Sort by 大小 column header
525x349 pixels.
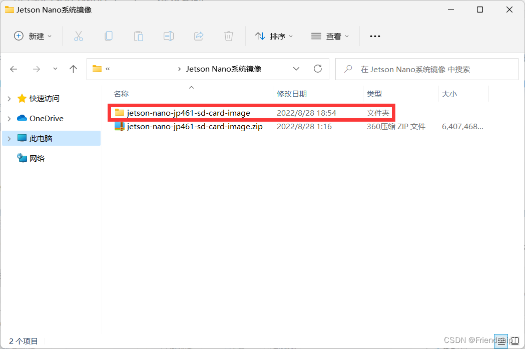pos(449,94)
